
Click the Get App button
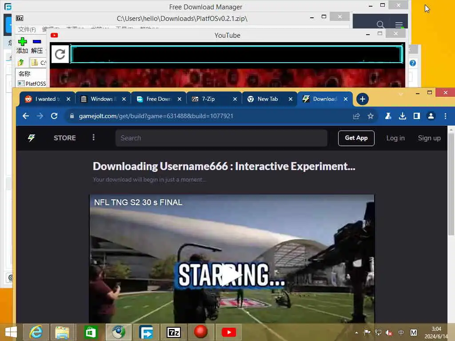pos(356,138)
